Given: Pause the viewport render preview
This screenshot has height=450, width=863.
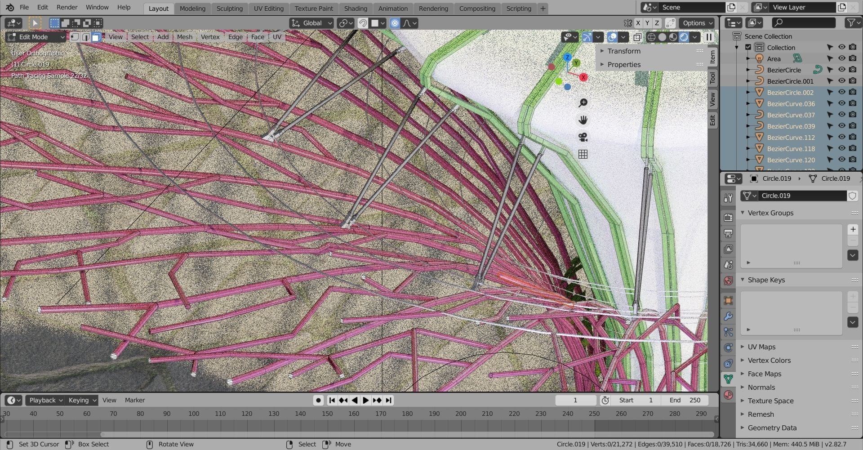Looking at the screenshot, I should [x=709, y=37].
